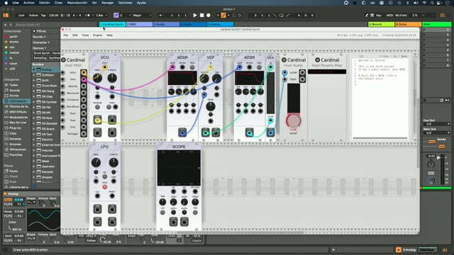Open the Major scale dropdown

(x=142, y=15)
